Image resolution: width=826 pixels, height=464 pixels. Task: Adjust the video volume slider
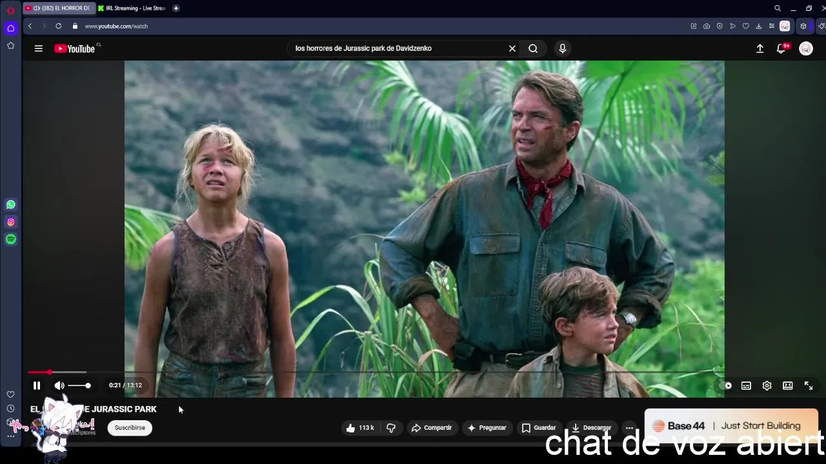pos(79,385)
